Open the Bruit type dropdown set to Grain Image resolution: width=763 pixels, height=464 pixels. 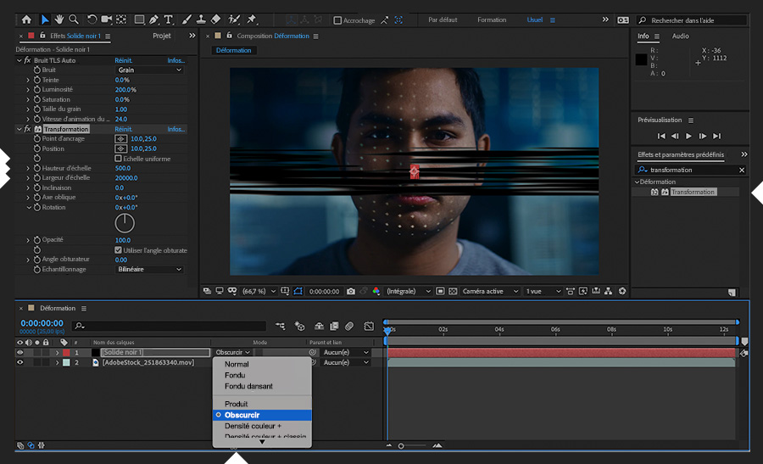click(x=149, y=70)
